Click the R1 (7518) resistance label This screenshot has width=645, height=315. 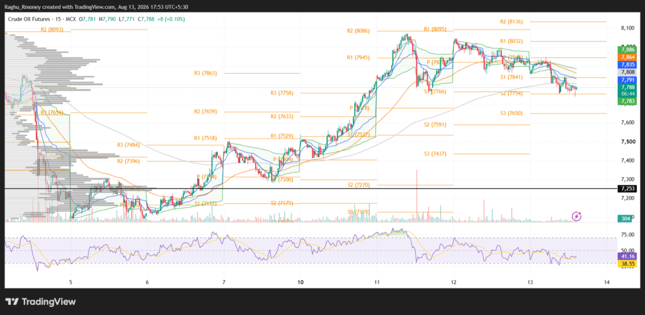206,138
